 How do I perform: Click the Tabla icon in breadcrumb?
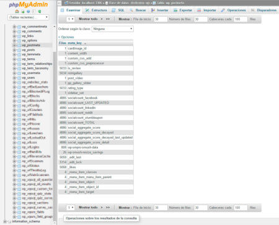tap(154, 3)
